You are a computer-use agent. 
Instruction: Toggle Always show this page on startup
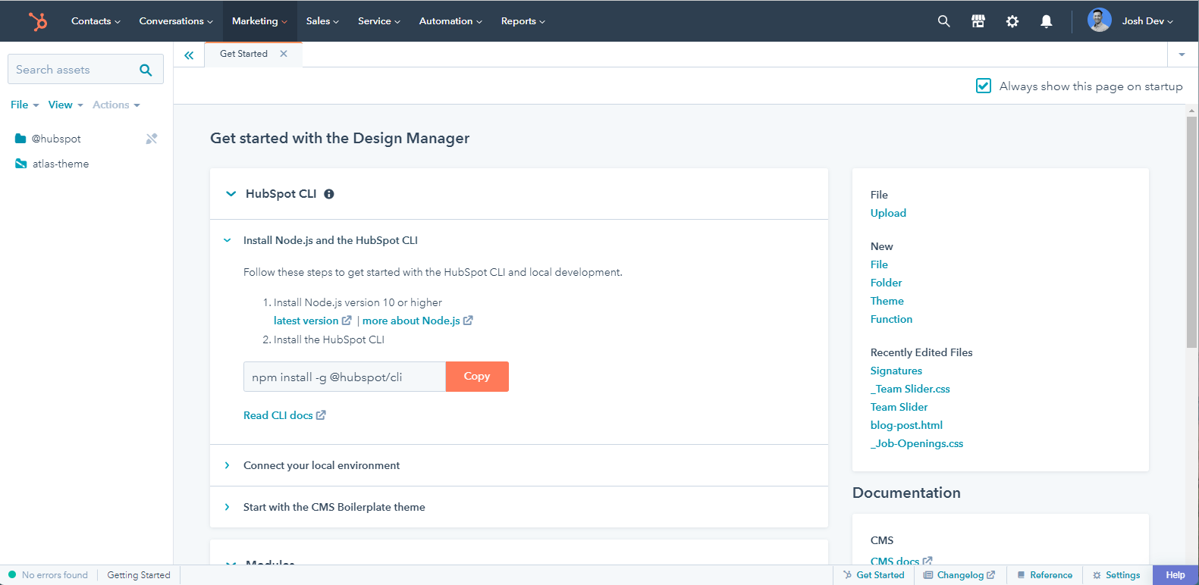(x=984, y=86)
